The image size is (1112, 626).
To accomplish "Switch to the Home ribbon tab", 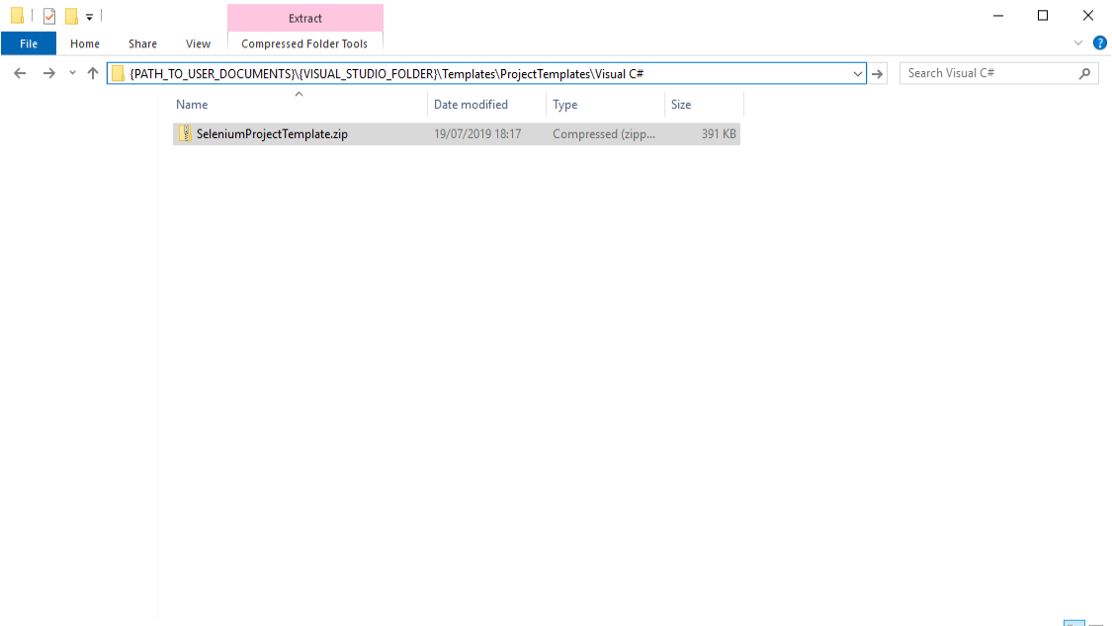I will [85, 43].
